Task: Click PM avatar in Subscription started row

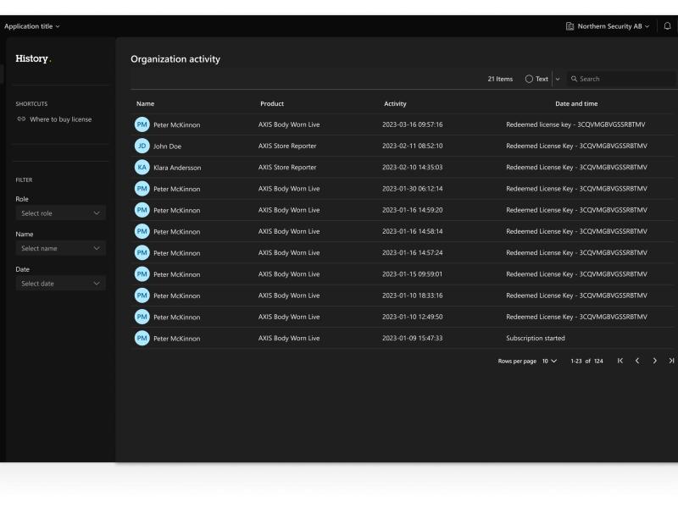Action: pos(142,338)
